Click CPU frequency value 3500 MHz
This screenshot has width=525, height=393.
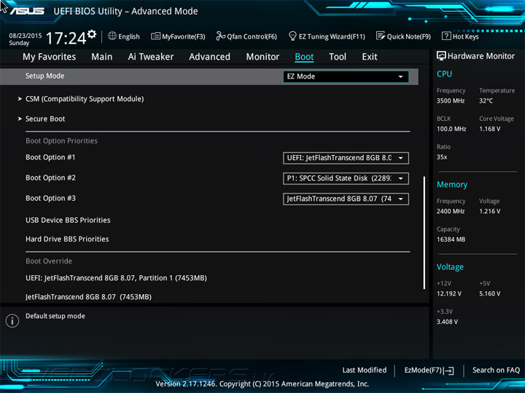coord(451,100)
